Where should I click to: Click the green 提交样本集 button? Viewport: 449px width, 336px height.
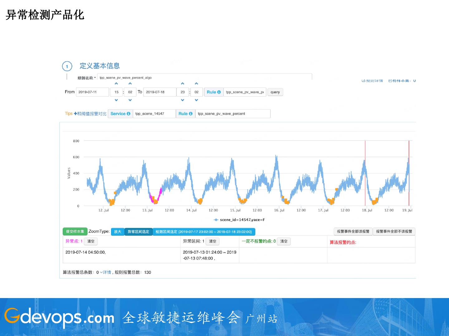tap(75, 231)
